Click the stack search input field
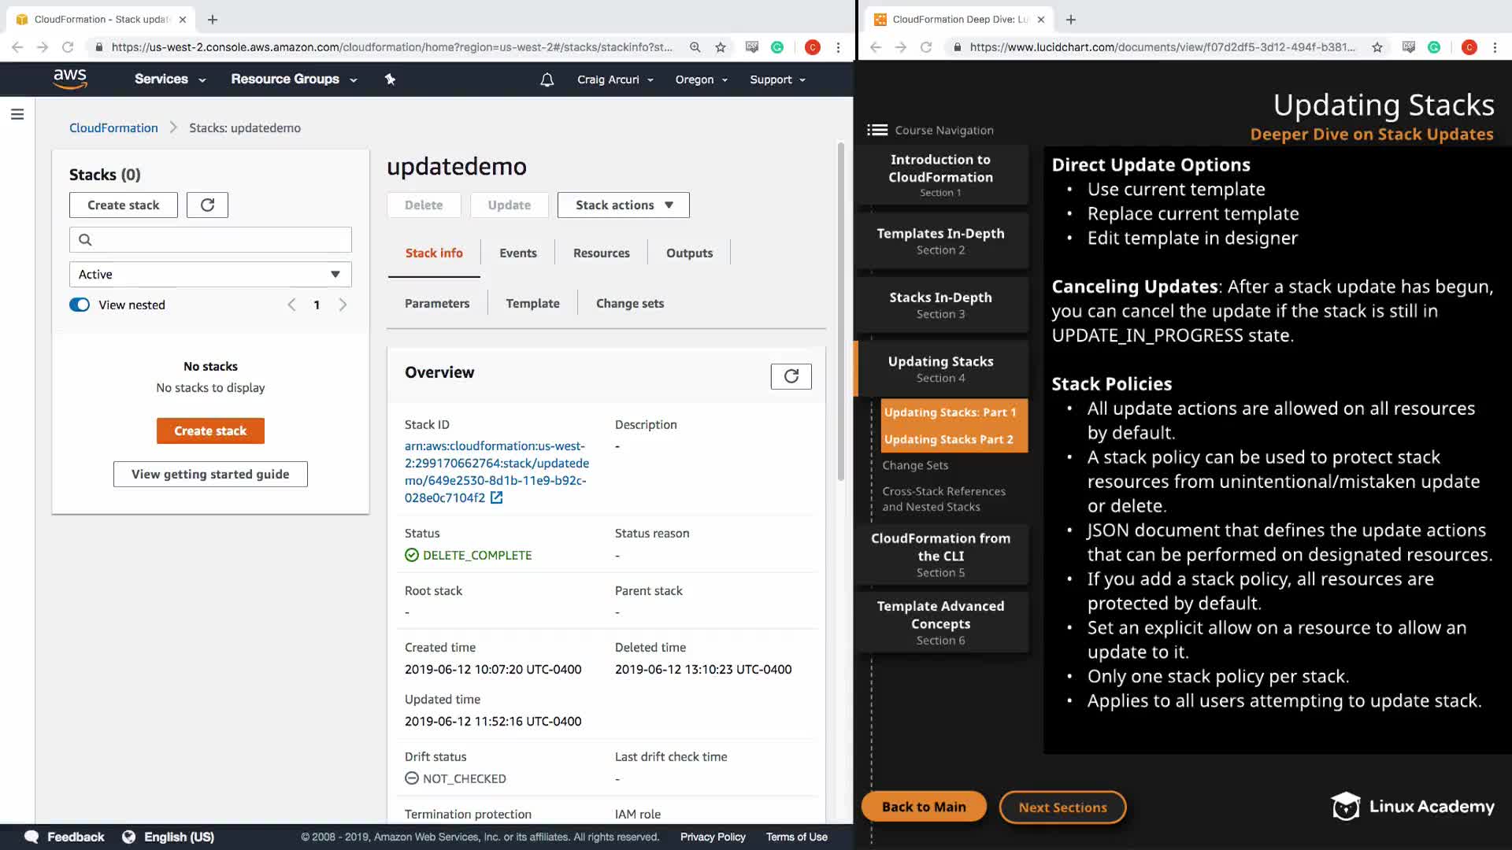The height and width of the screenshot is (850, 1512). (x=220, y=239)
